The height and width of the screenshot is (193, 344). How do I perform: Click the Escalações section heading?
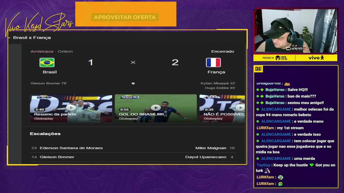(45, 133)
